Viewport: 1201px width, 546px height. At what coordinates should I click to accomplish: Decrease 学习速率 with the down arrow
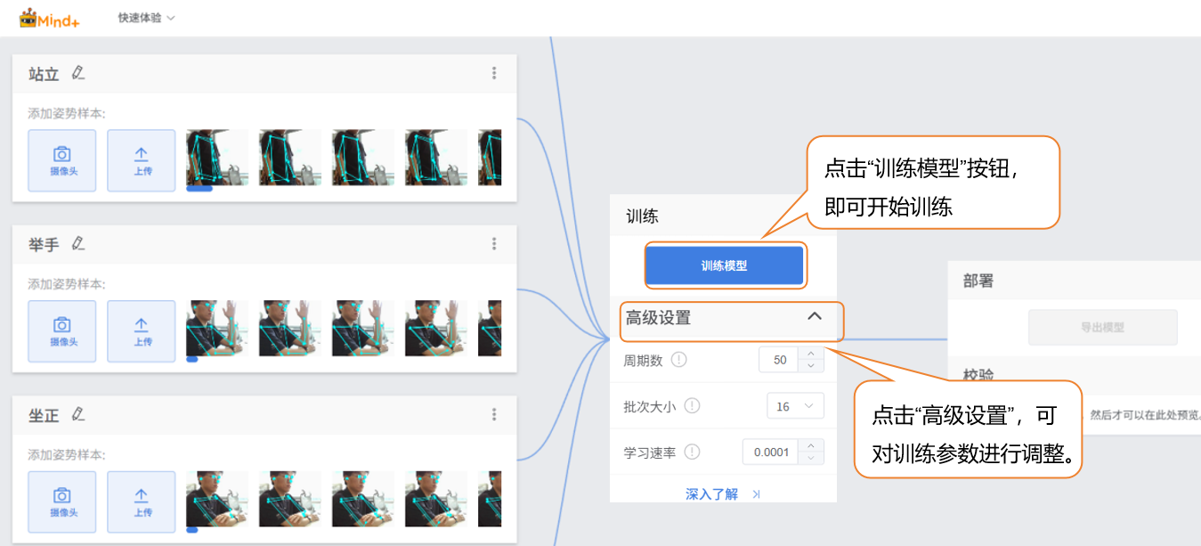click(810, 458)
